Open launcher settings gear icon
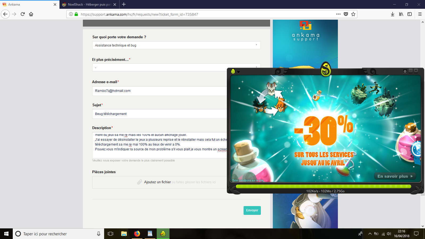The image size is (425, 239). coord(405,71)
